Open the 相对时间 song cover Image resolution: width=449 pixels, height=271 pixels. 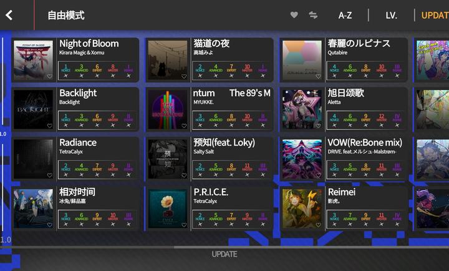[x=33, y=208]
